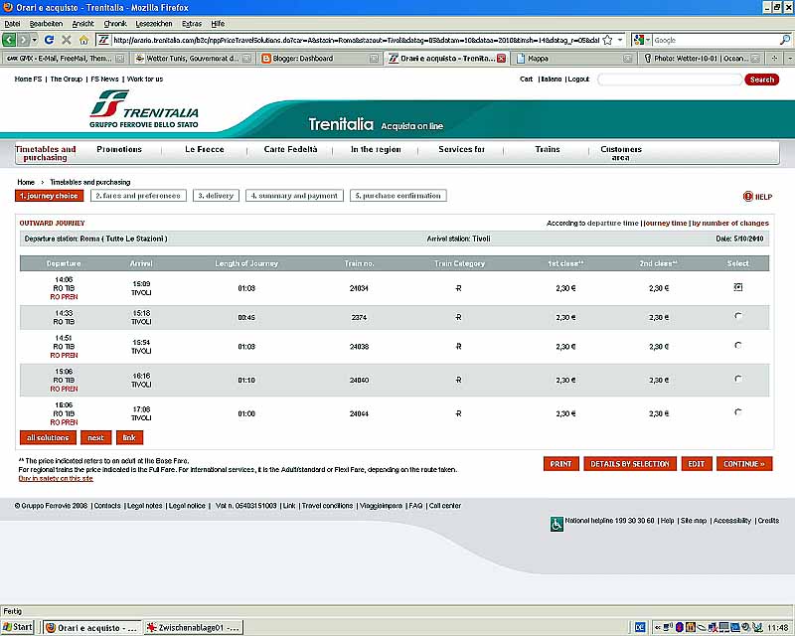The width and height of the screenshot is (795, 636).
Task: Open the address bar history dropdown
Action: (x=620, y=40)
